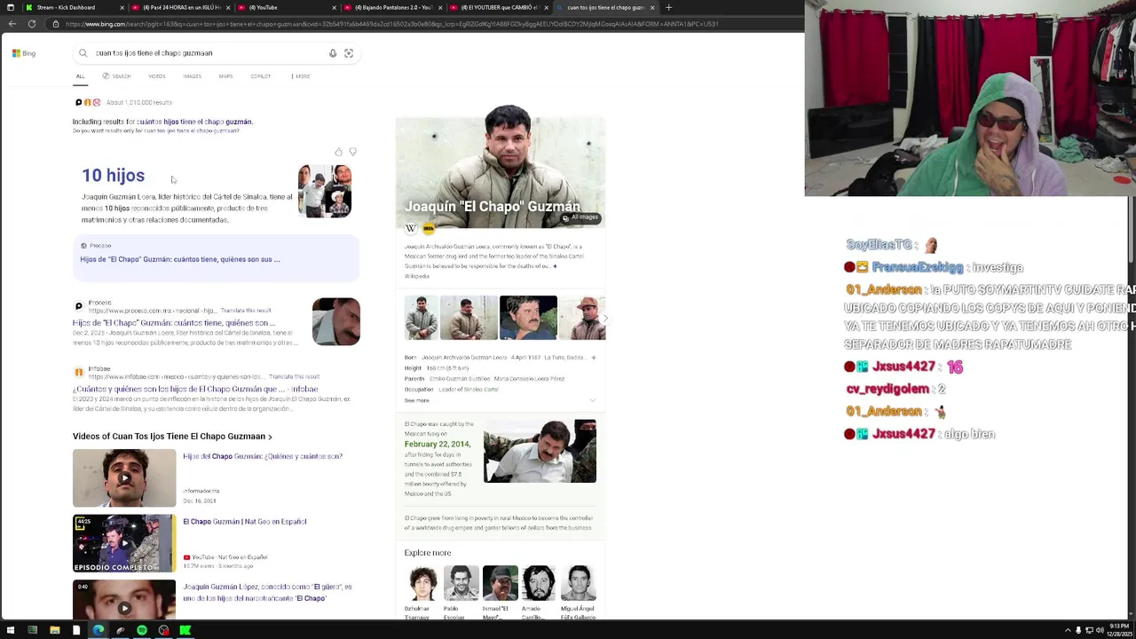Open Spotify from the taskbar
Screen dimensions: 1136x639
click(141, 630)
